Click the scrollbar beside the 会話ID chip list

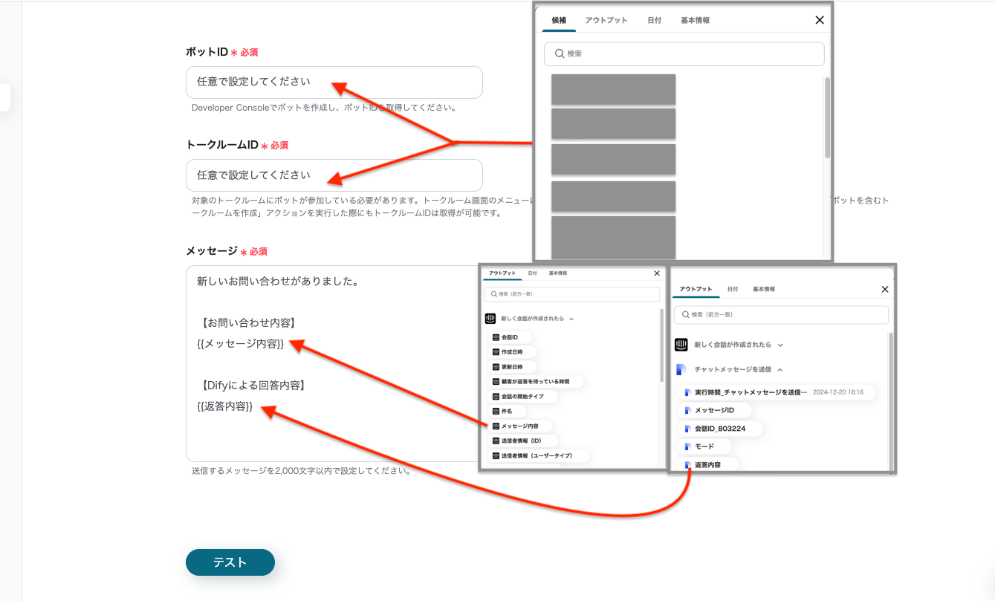pos(662,345)
